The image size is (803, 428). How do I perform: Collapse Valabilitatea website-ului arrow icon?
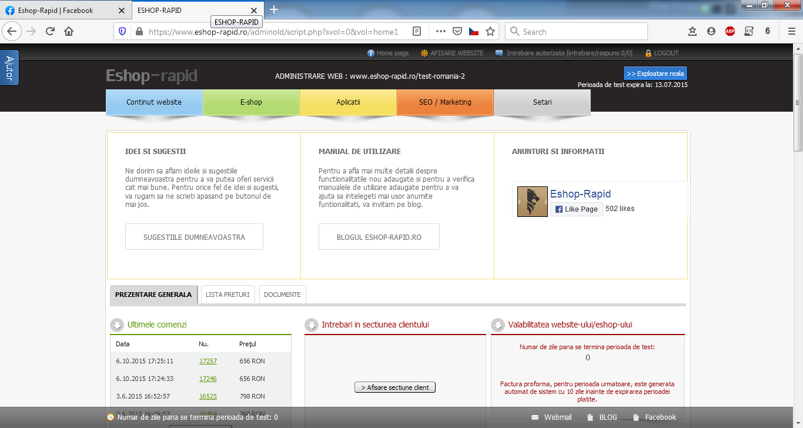pyautogui.click(x=498, y=325)
